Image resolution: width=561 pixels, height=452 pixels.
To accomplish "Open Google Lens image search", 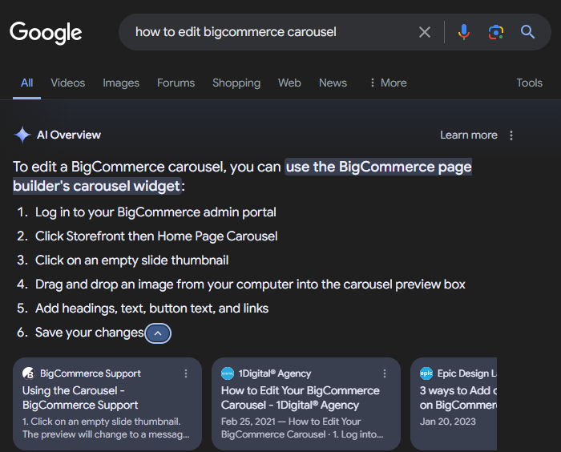I will click(495, 32).
